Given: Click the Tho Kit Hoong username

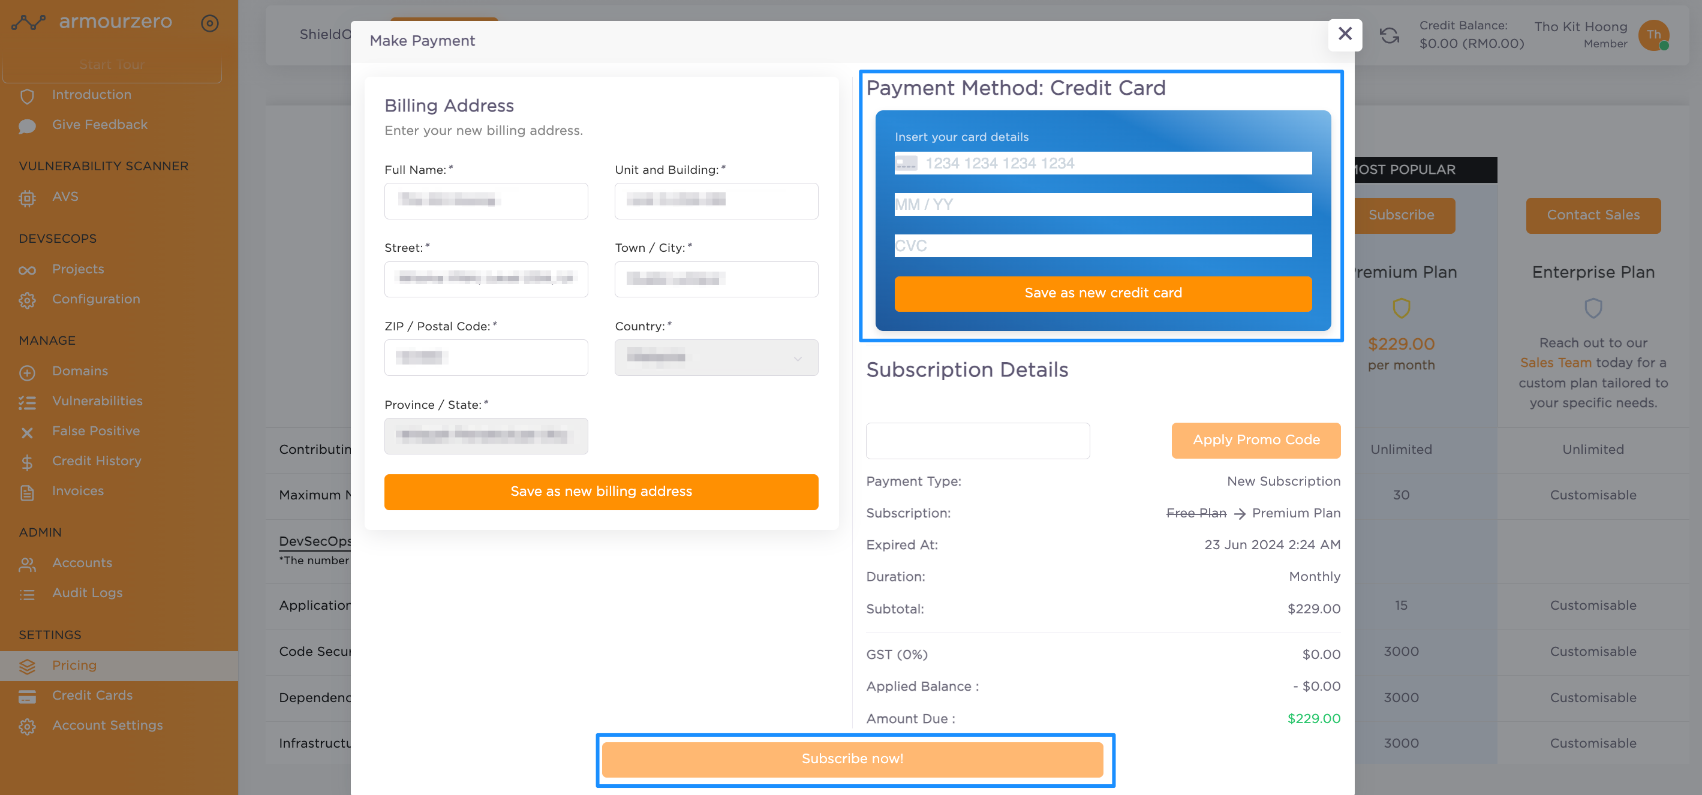Looking at the screenshot, I should tap(1580, 26).
